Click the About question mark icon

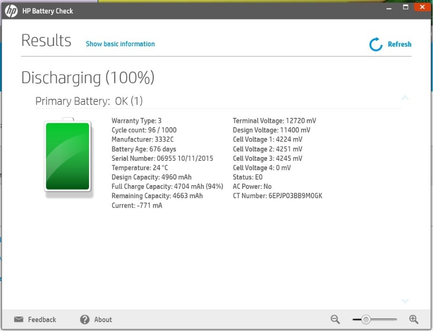pos(84,320)
